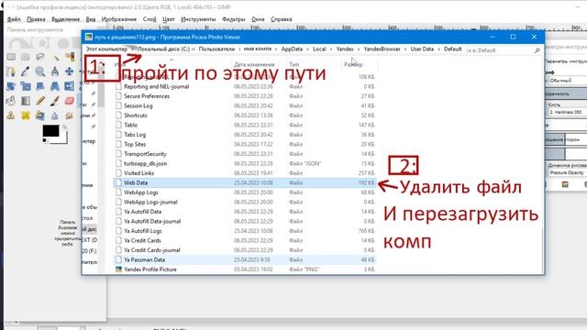The image size is (587, 330).
Task: Click the Тип column header
Action: (x=293, y=64)
